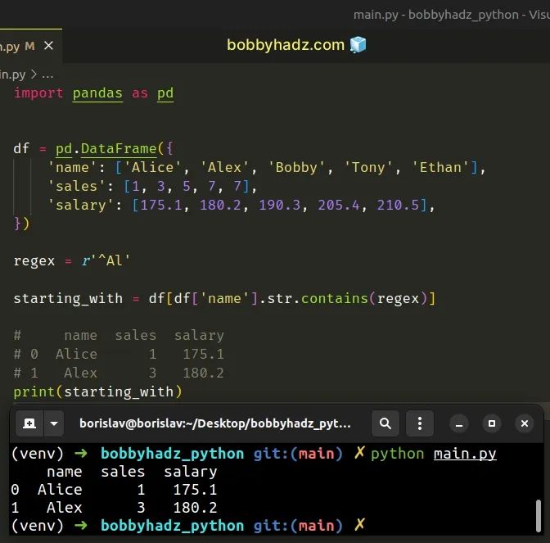Click the 'import' keyword
Image resolution: width=550 pixels, height=543 pixels.
pos(38,93)
